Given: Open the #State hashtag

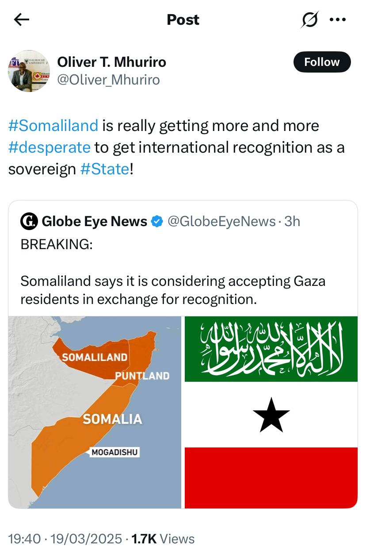Looking at the screenshot, I should click(x=105, y=169).
